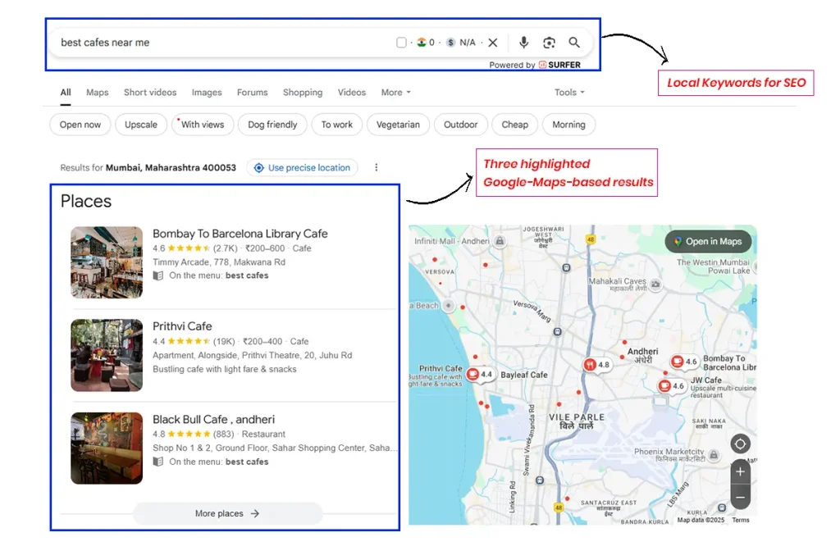Image resolution: width=840 pixels, height=560 pixels.
Task: Click Timmy Arcade, 778, Makwana Rd address
Action: (x=218, y=262)
